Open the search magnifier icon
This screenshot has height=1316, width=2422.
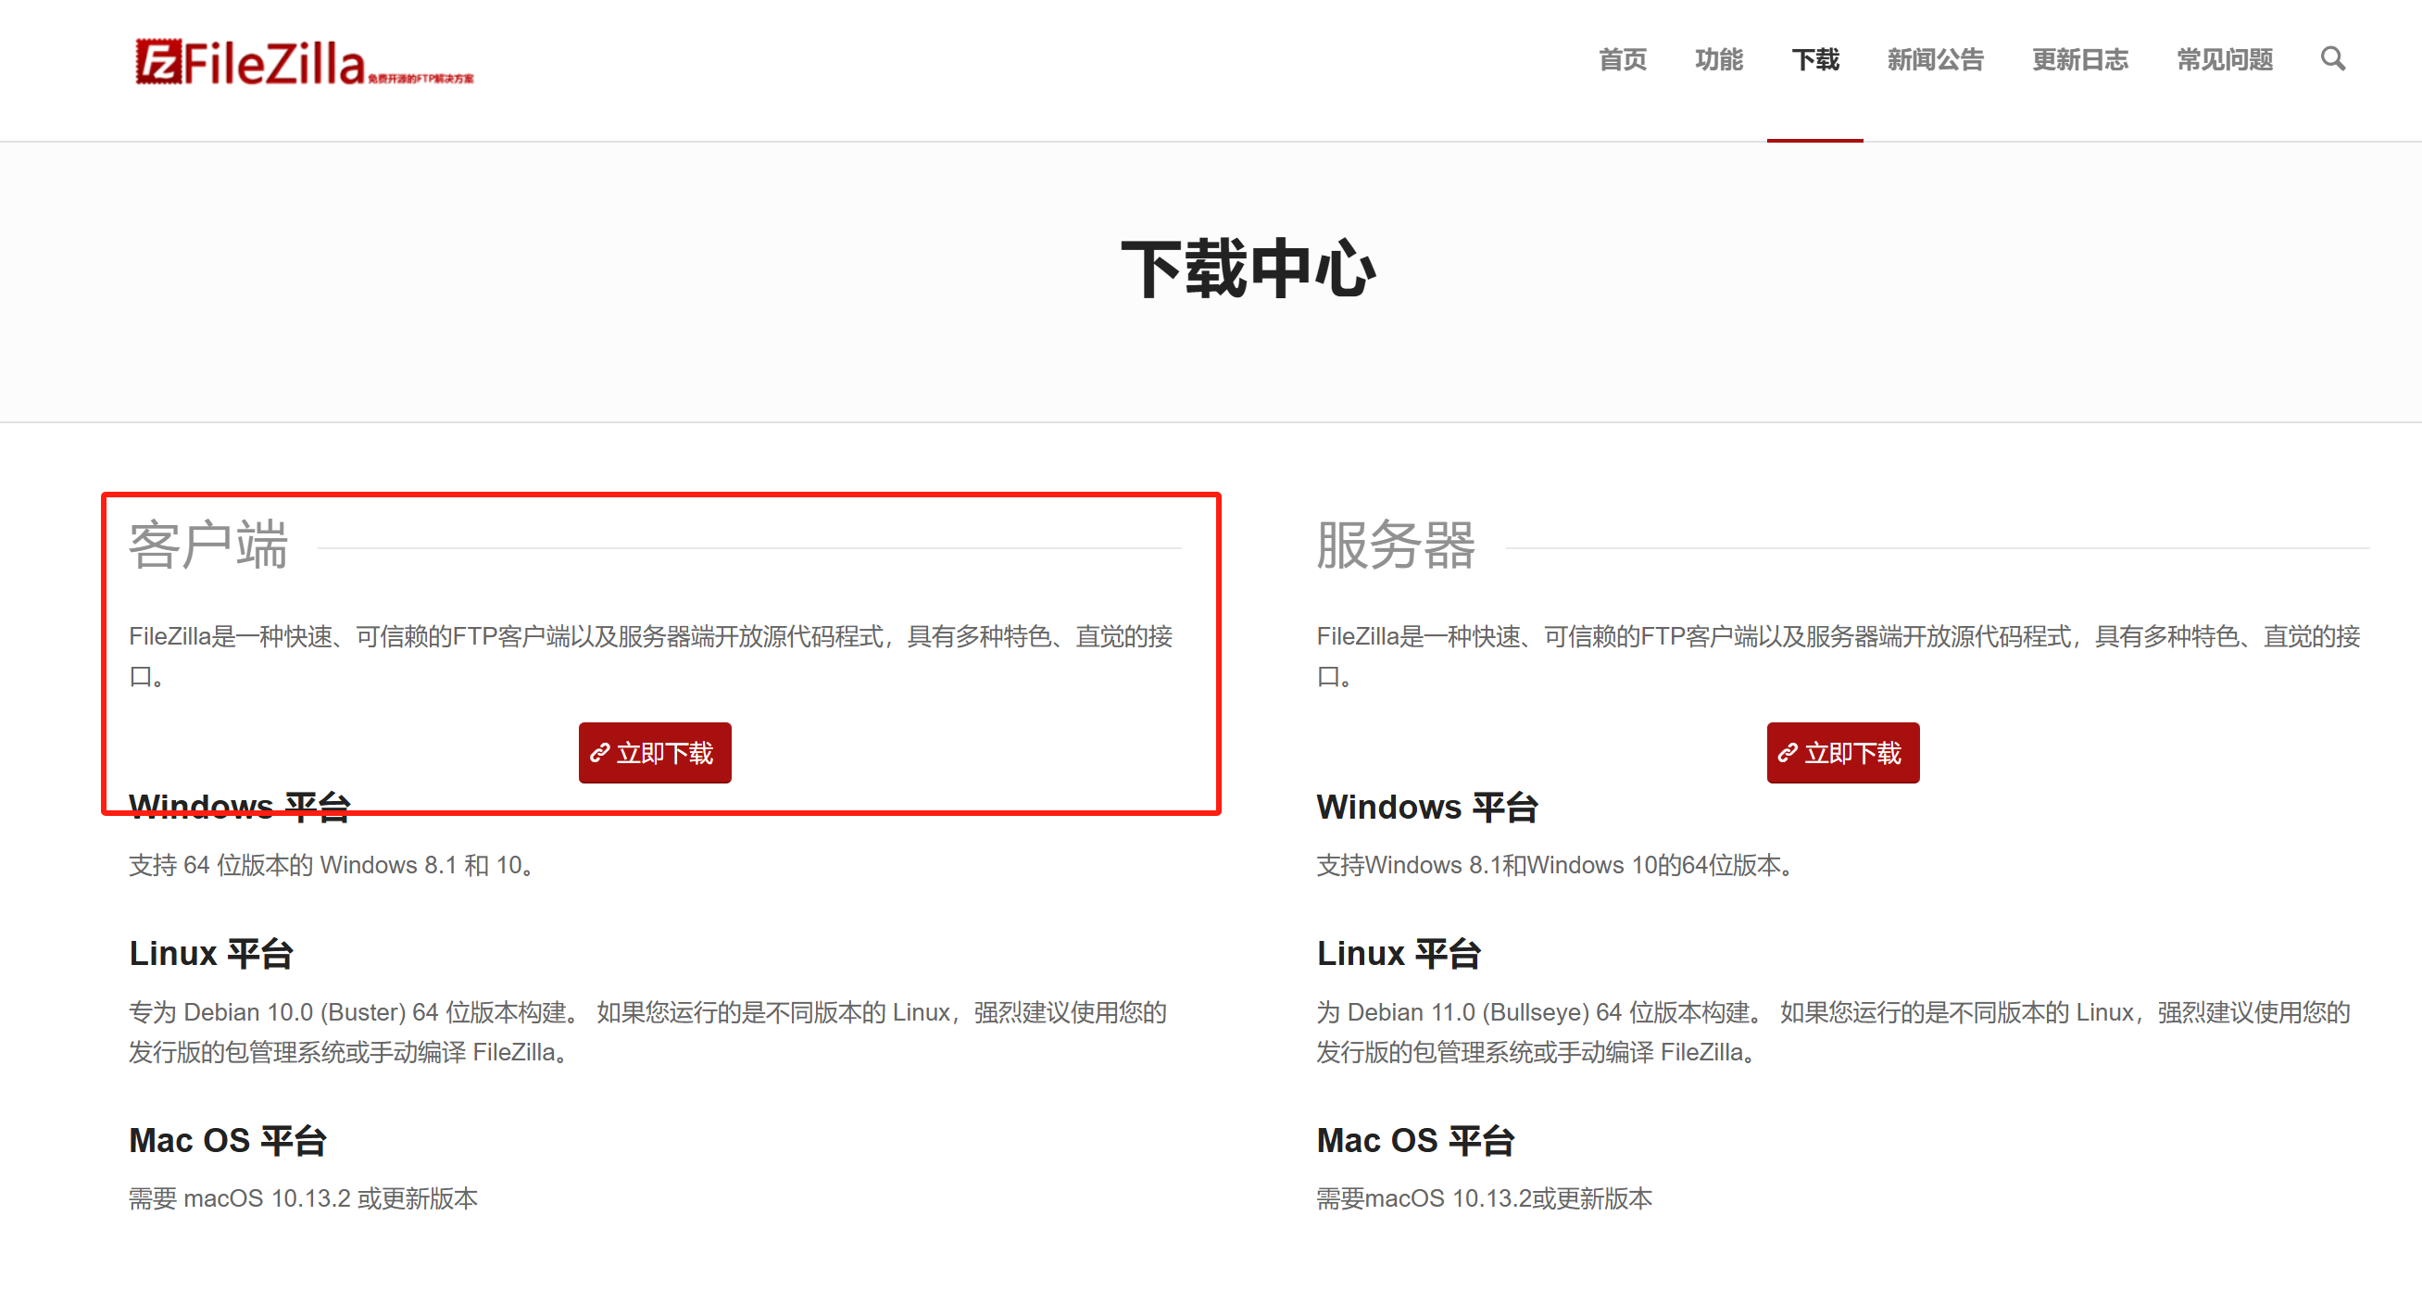[x=2332, y=59]
